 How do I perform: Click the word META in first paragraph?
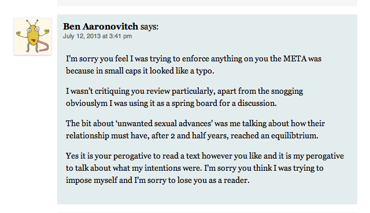pyautogui.click(x=294, y=58)
